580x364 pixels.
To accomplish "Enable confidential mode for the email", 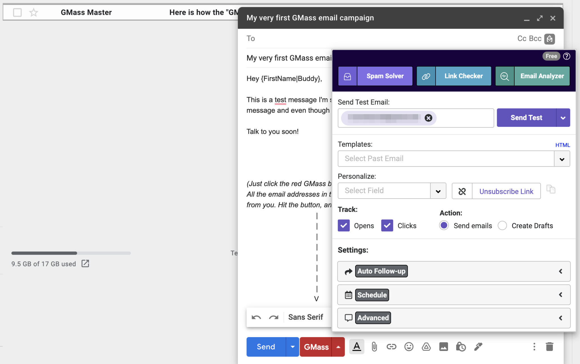I will click(x=461, y=346).
